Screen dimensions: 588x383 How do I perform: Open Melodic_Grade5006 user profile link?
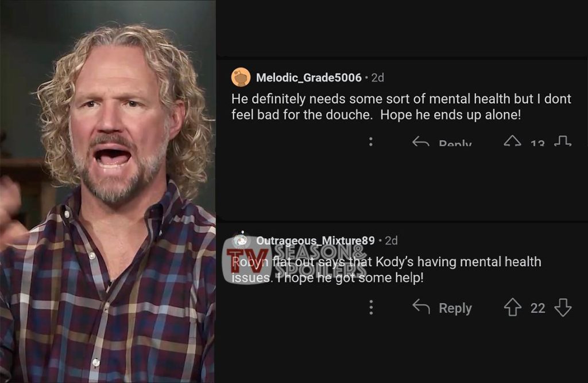pyautogui.click(x=308, y=77)
